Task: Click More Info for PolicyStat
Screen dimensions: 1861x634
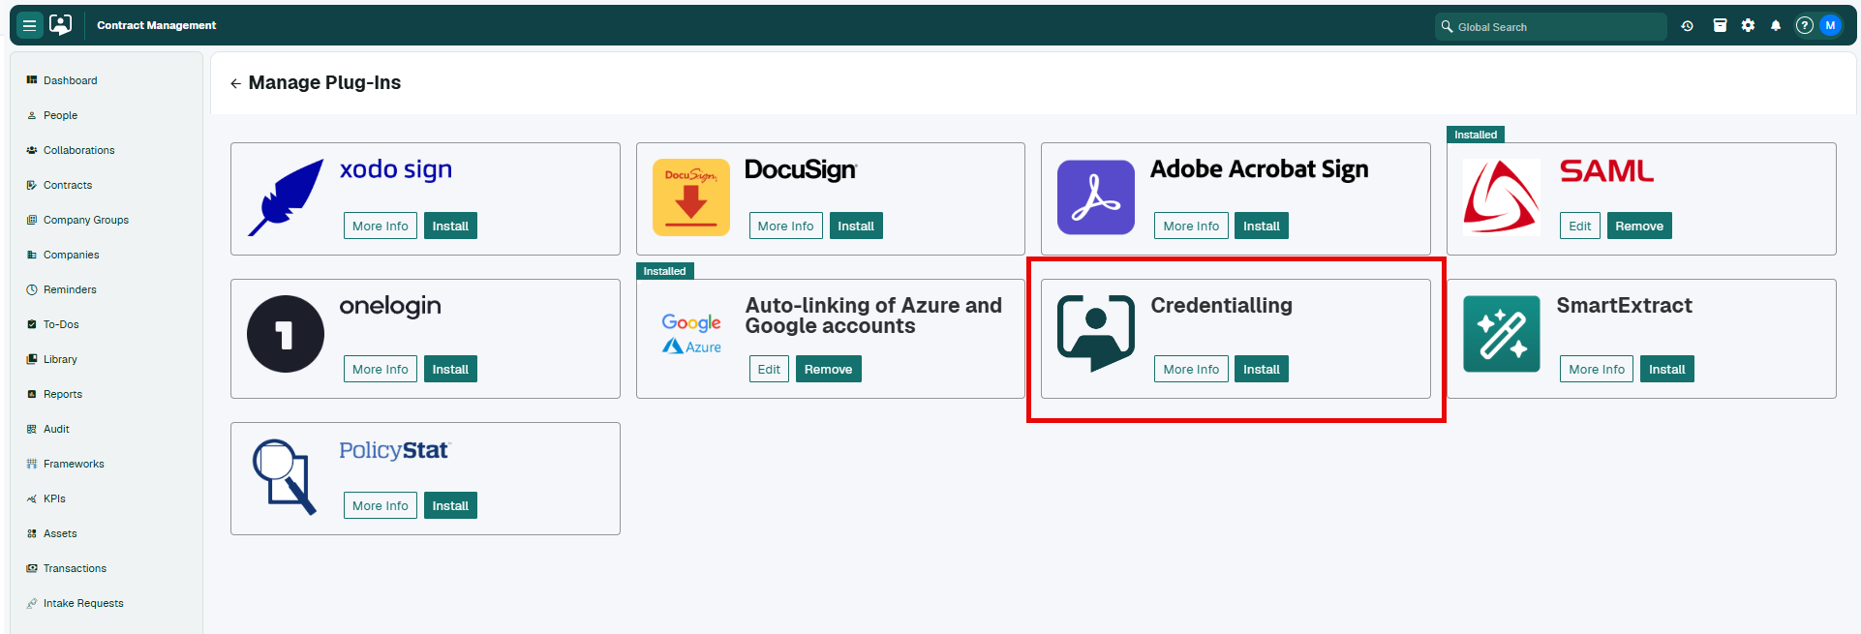Action: pos(381,505)
